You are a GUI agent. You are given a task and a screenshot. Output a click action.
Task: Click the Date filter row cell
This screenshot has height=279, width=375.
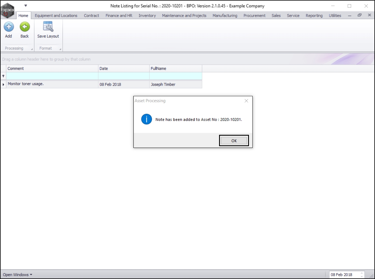click(124, 76)
